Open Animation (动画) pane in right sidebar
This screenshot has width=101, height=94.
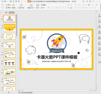coord(99,16)
